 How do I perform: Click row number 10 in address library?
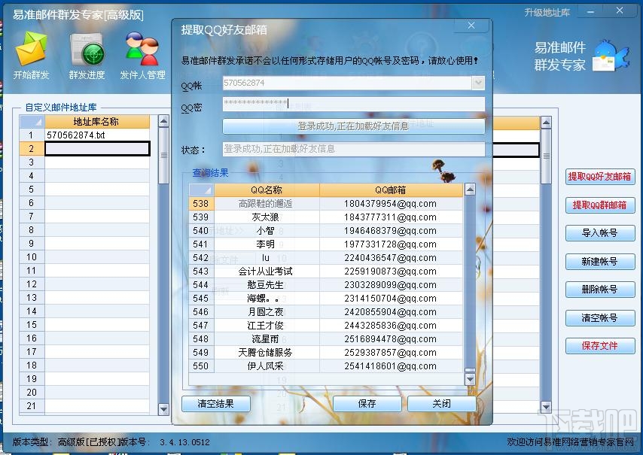(x=32, y=256)
